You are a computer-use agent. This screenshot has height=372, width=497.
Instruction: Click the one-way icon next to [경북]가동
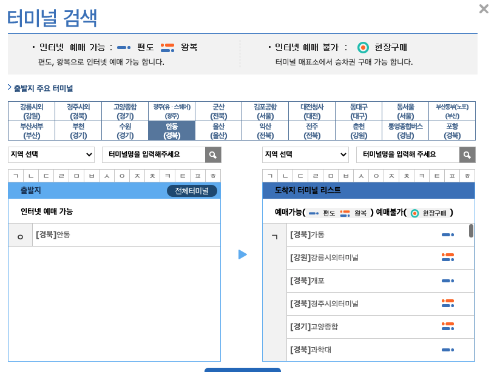[448, 233]
